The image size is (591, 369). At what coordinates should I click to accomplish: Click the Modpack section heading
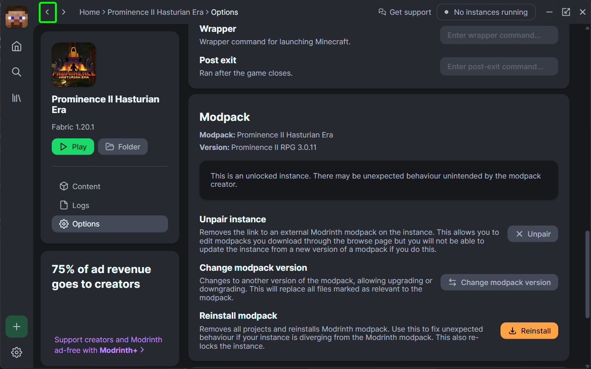(224, 117)
